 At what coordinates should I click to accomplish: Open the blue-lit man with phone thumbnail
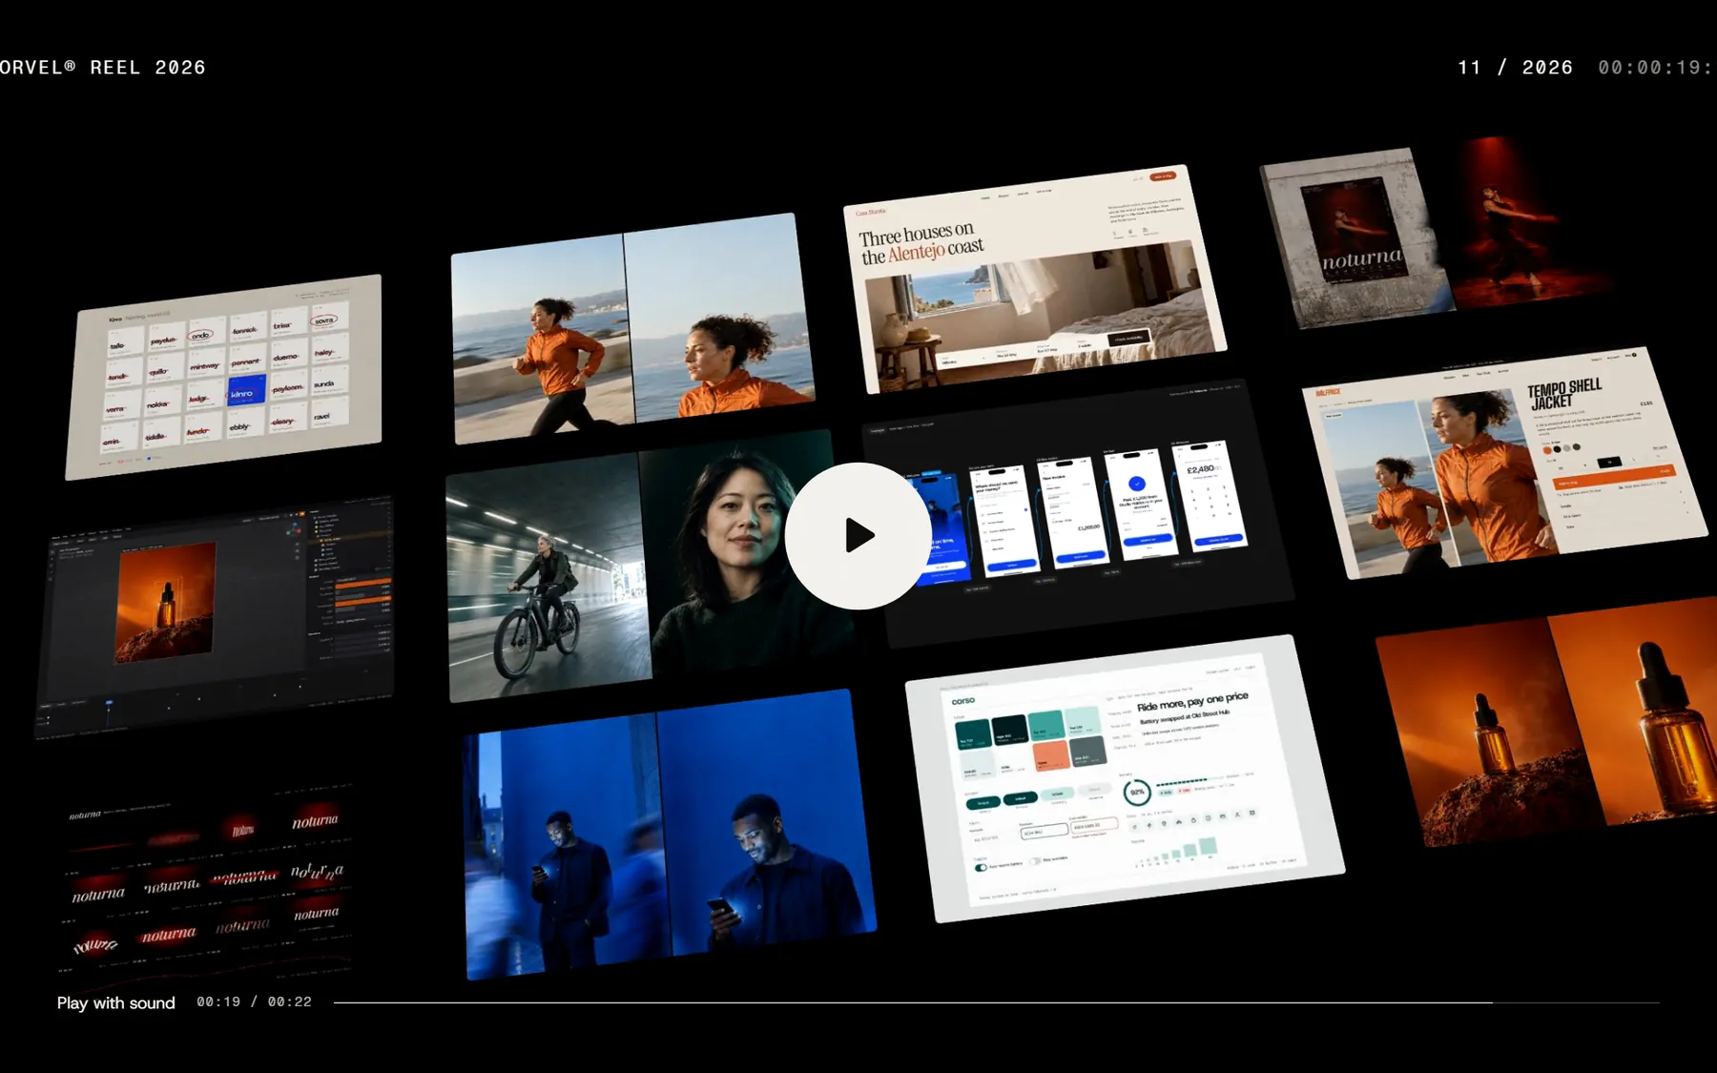(x=670, y=834)
